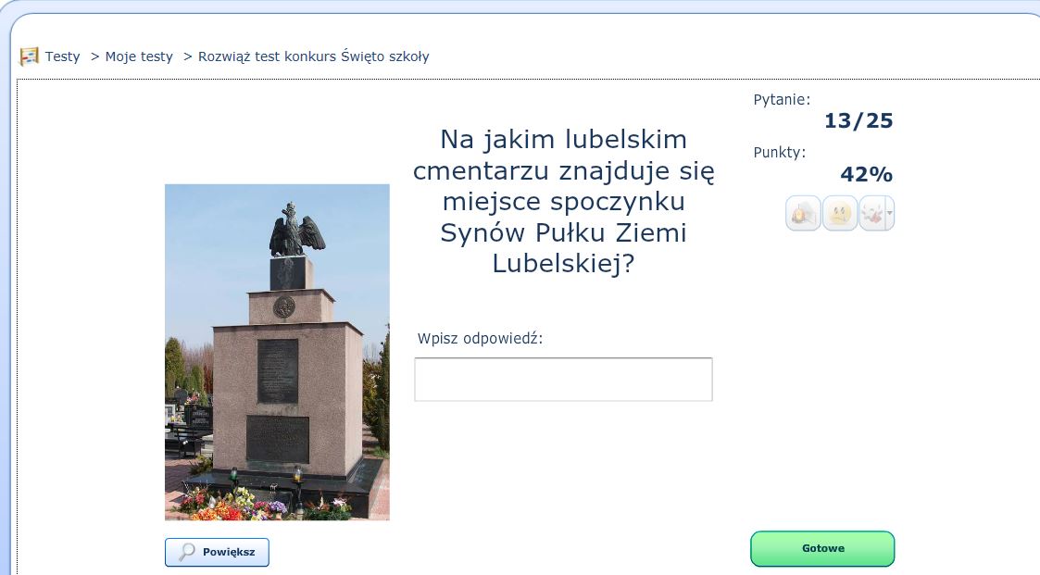The width and height of the screenshot is (1040, 575).
Task: Click the Testy abacus icon in breadcrumb
Action: point(30,56)
